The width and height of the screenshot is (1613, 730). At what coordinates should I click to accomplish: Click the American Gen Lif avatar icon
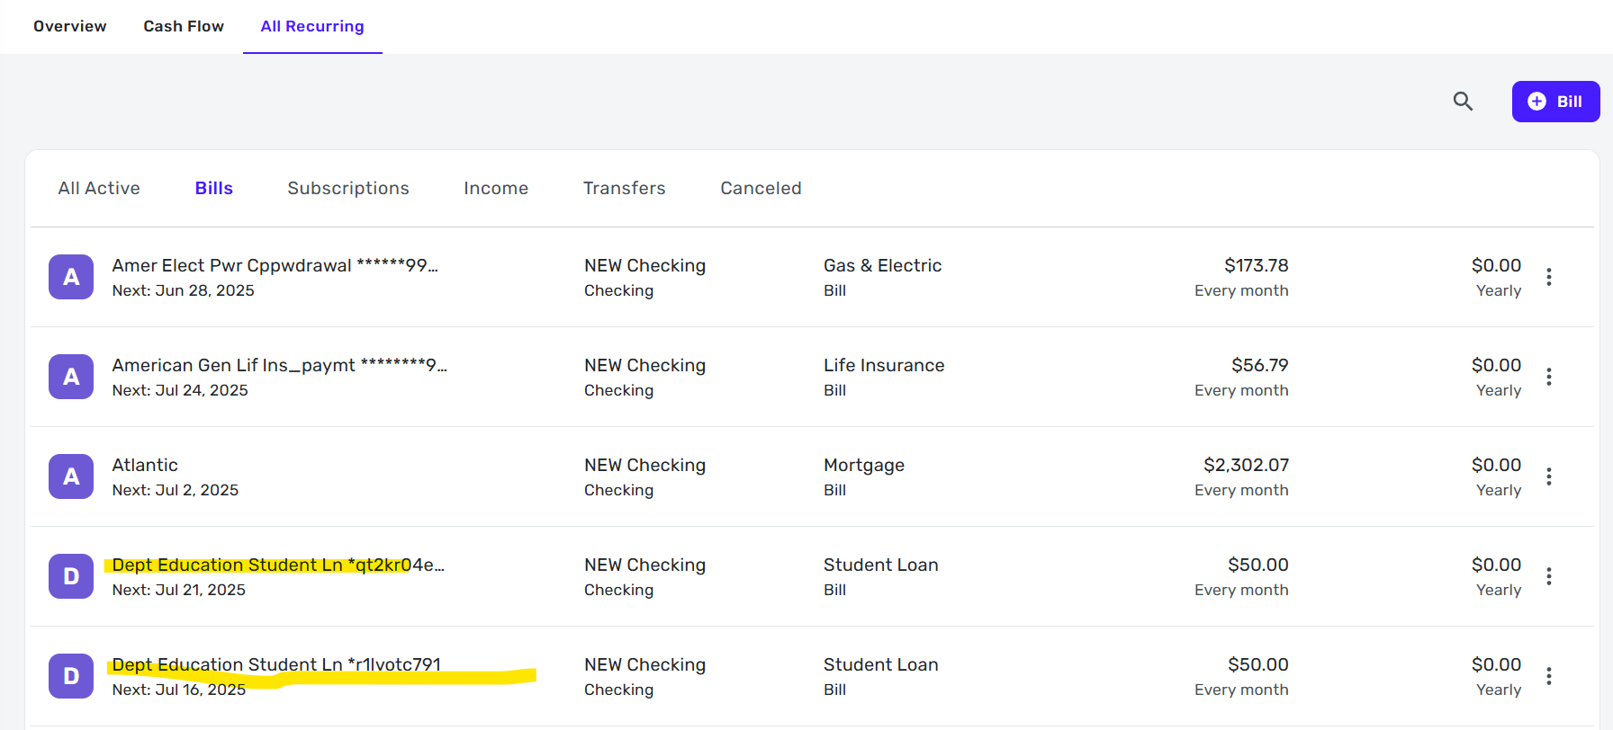coord(71,377)
